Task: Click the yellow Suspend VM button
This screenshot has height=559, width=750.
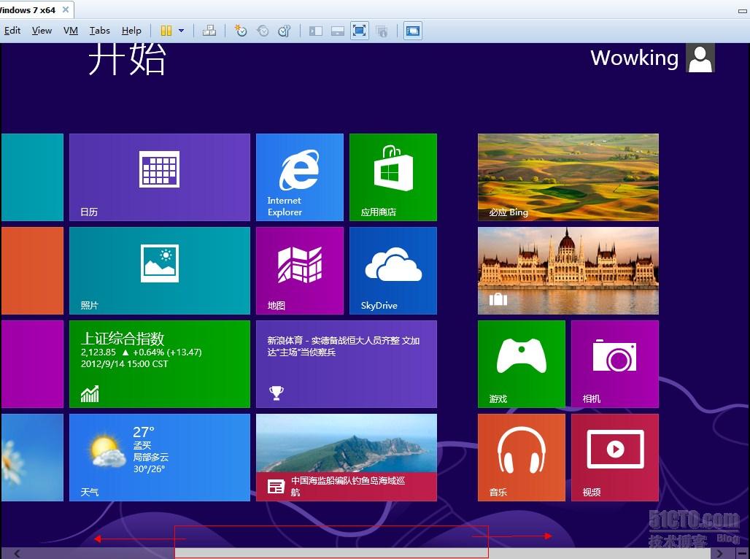Action: tap(166, 31)
